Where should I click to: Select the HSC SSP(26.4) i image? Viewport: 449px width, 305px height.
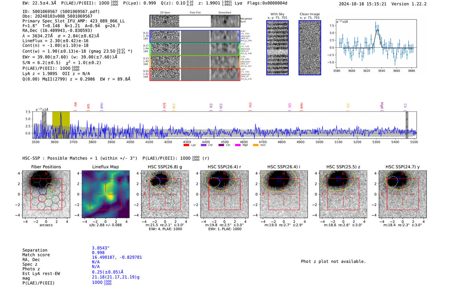point(284,194)
